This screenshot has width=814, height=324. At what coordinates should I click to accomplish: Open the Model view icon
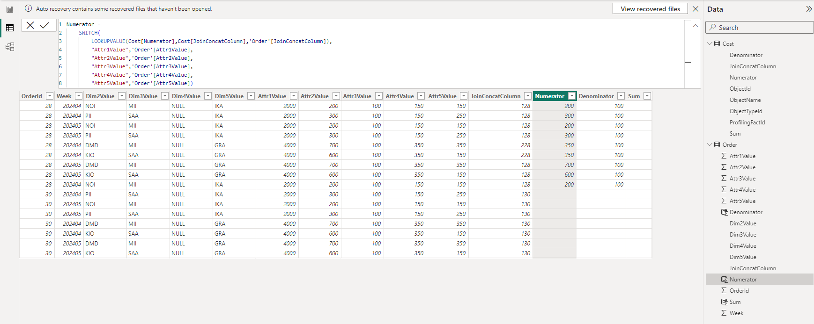[x=9, y=47]
